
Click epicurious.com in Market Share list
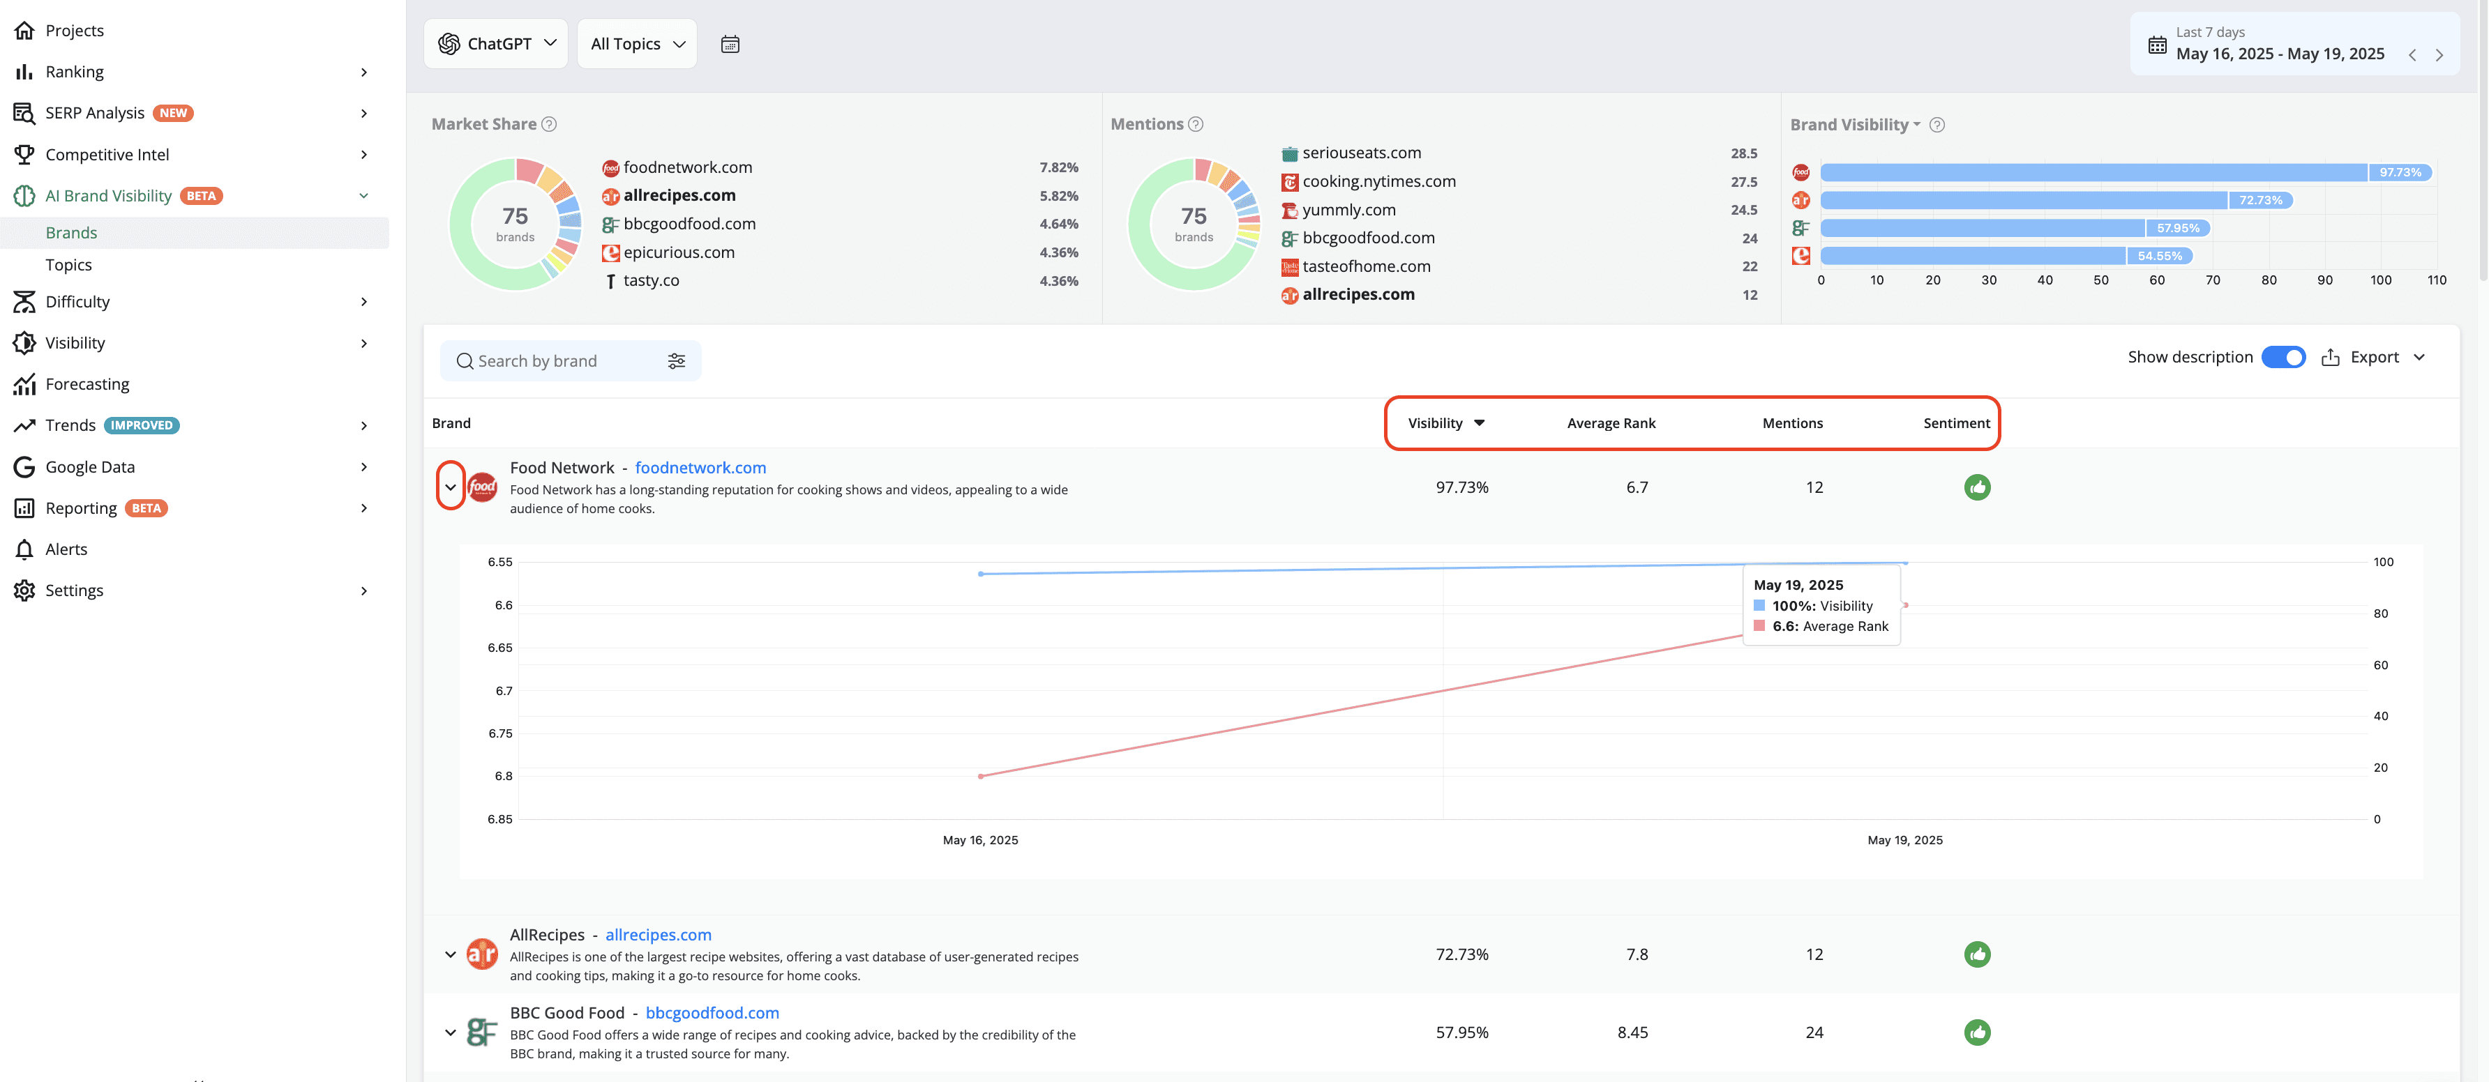[x=678, y=252]
